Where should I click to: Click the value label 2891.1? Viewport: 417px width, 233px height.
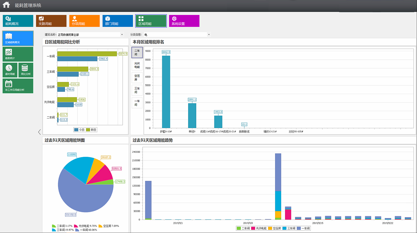(x=192, y=100)
